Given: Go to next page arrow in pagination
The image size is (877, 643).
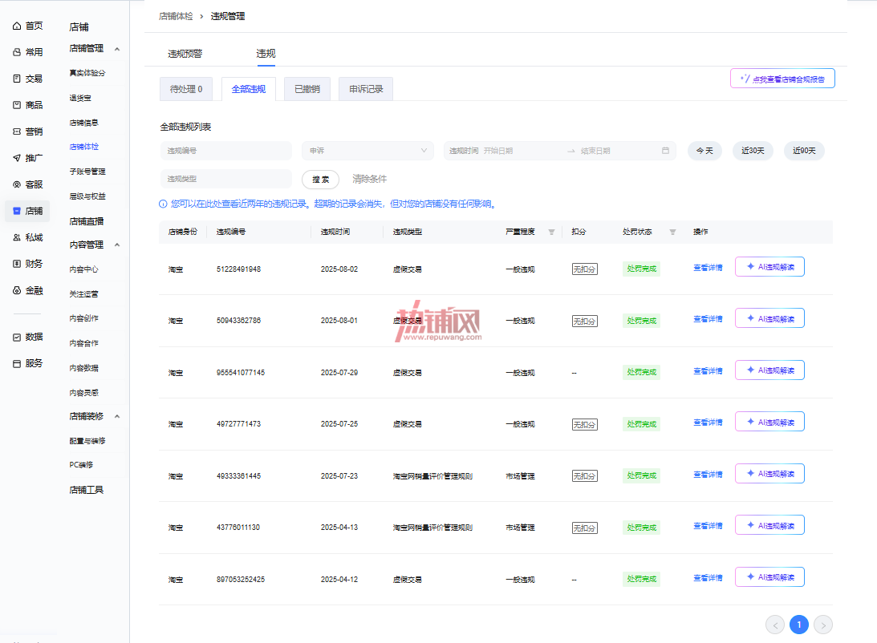Looking at the screenshot, I should pyautogui.click(x=822, y=625).
